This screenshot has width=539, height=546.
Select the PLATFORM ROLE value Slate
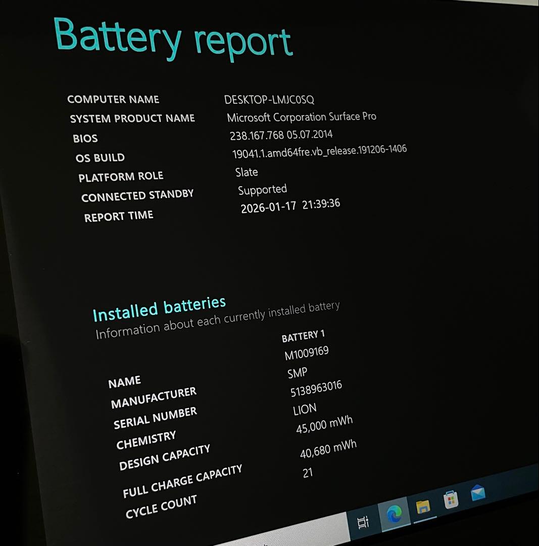tap(247, 172)
